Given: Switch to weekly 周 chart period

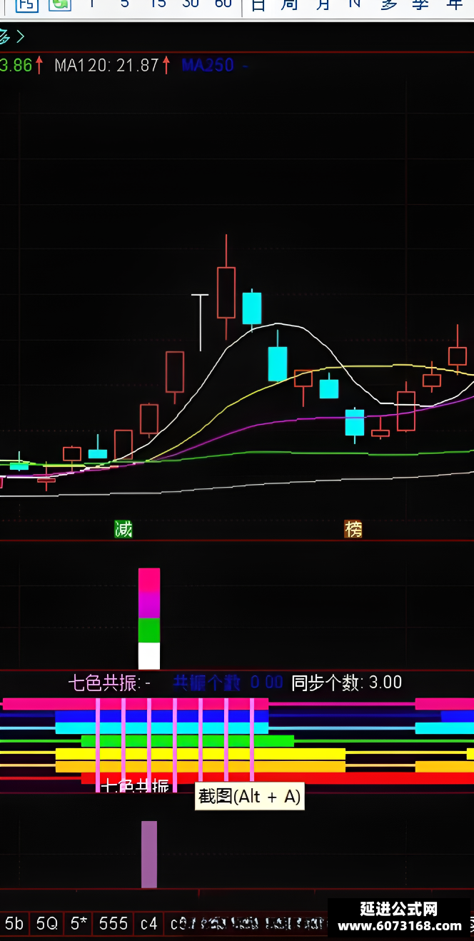Looking at the screenshot, I should tap(289, 5).
